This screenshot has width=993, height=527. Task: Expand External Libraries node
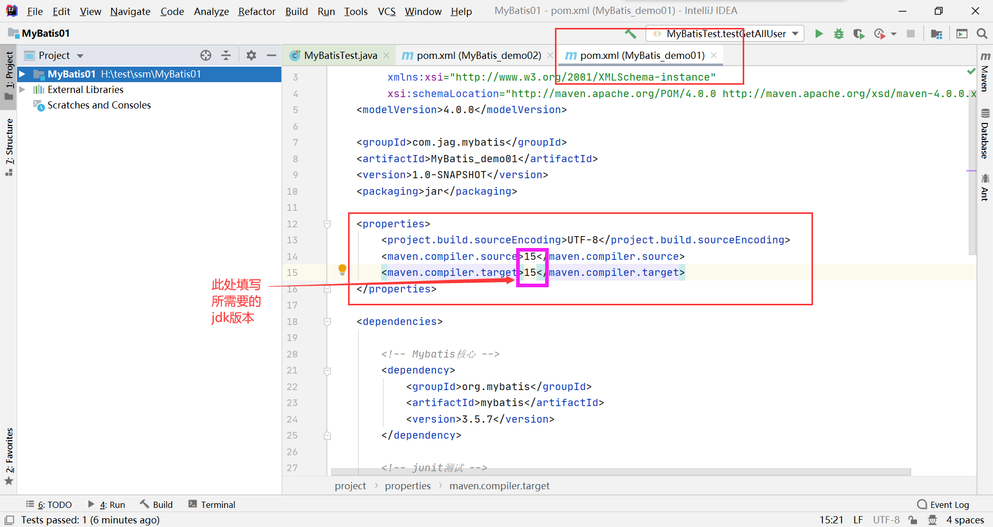(22, 89)
